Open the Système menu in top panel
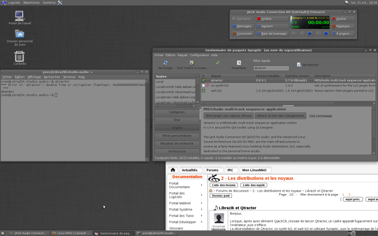This screenshot has width=378, height=236. pos(49,3)
